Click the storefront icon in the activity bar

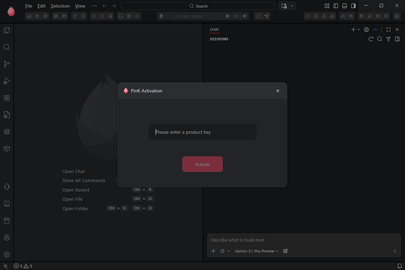pyautogui.click(x=6, y=221)
